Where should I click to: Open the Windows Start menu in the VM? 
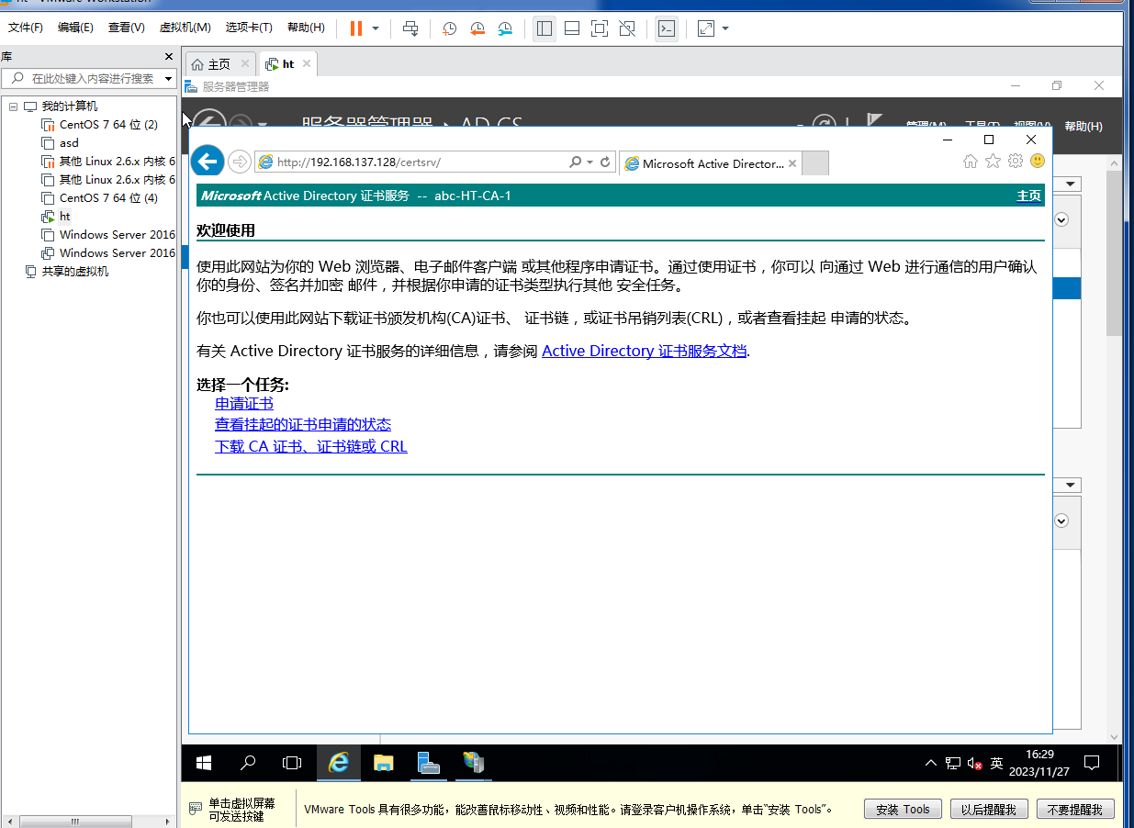(x=204, y=763)
